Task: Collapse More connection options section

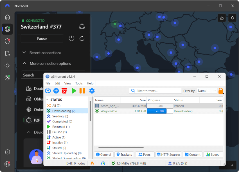Action: click(47, 63)
